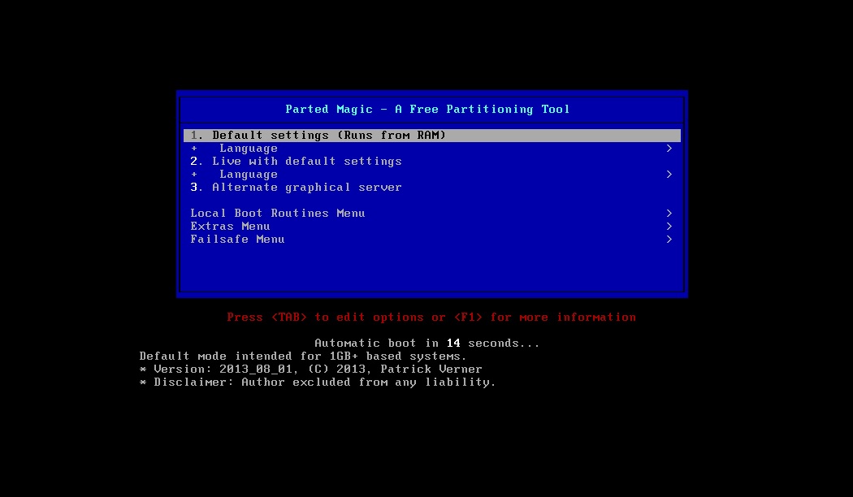Click arrow chevron beside Failsafe Menu

point(669,240)
